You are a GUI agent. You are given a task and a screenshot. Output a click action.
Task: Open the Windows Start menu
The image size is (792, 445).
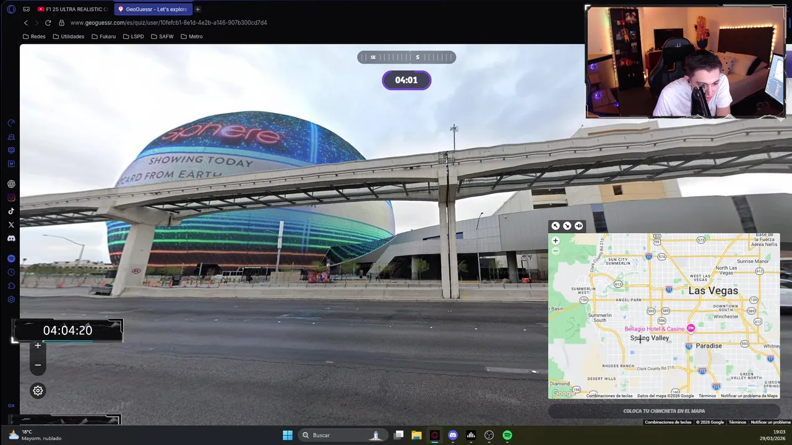tap(288, 435)
